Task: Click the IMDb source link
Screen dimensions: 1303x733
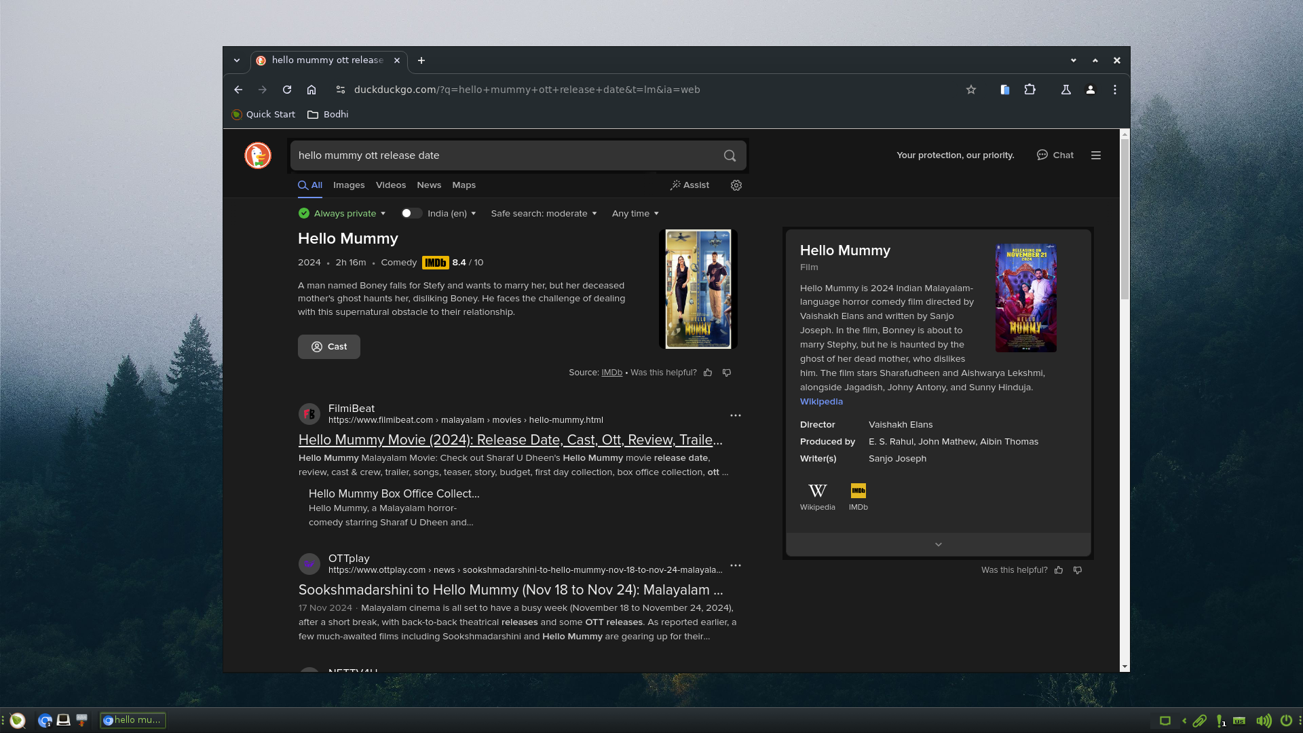Action: (611, 373)
